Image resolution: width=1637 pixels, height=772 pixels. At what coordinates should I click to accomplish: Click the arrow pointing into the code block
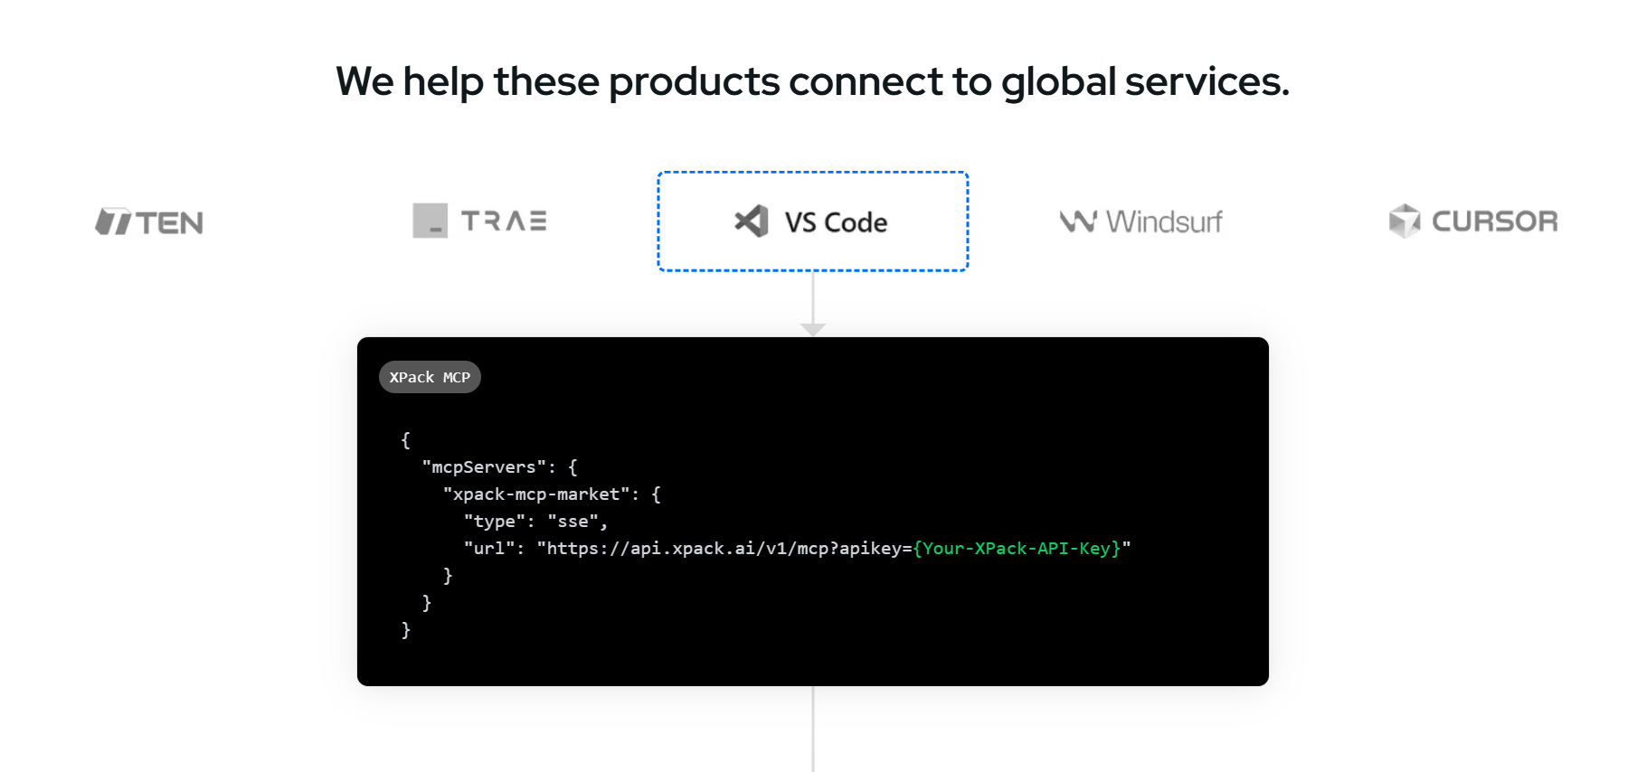(x=813, y=330)
